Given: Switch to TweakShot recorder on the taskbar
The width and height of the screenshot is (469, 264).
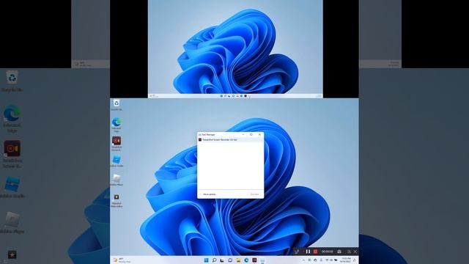Looking at the screenshot, I should pos(254,260).
